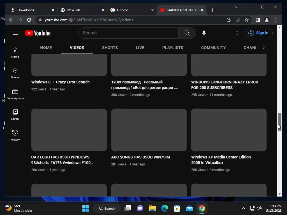Open taskbar Search box
Viewport: 287px width, 215px height.
point(107,208)
